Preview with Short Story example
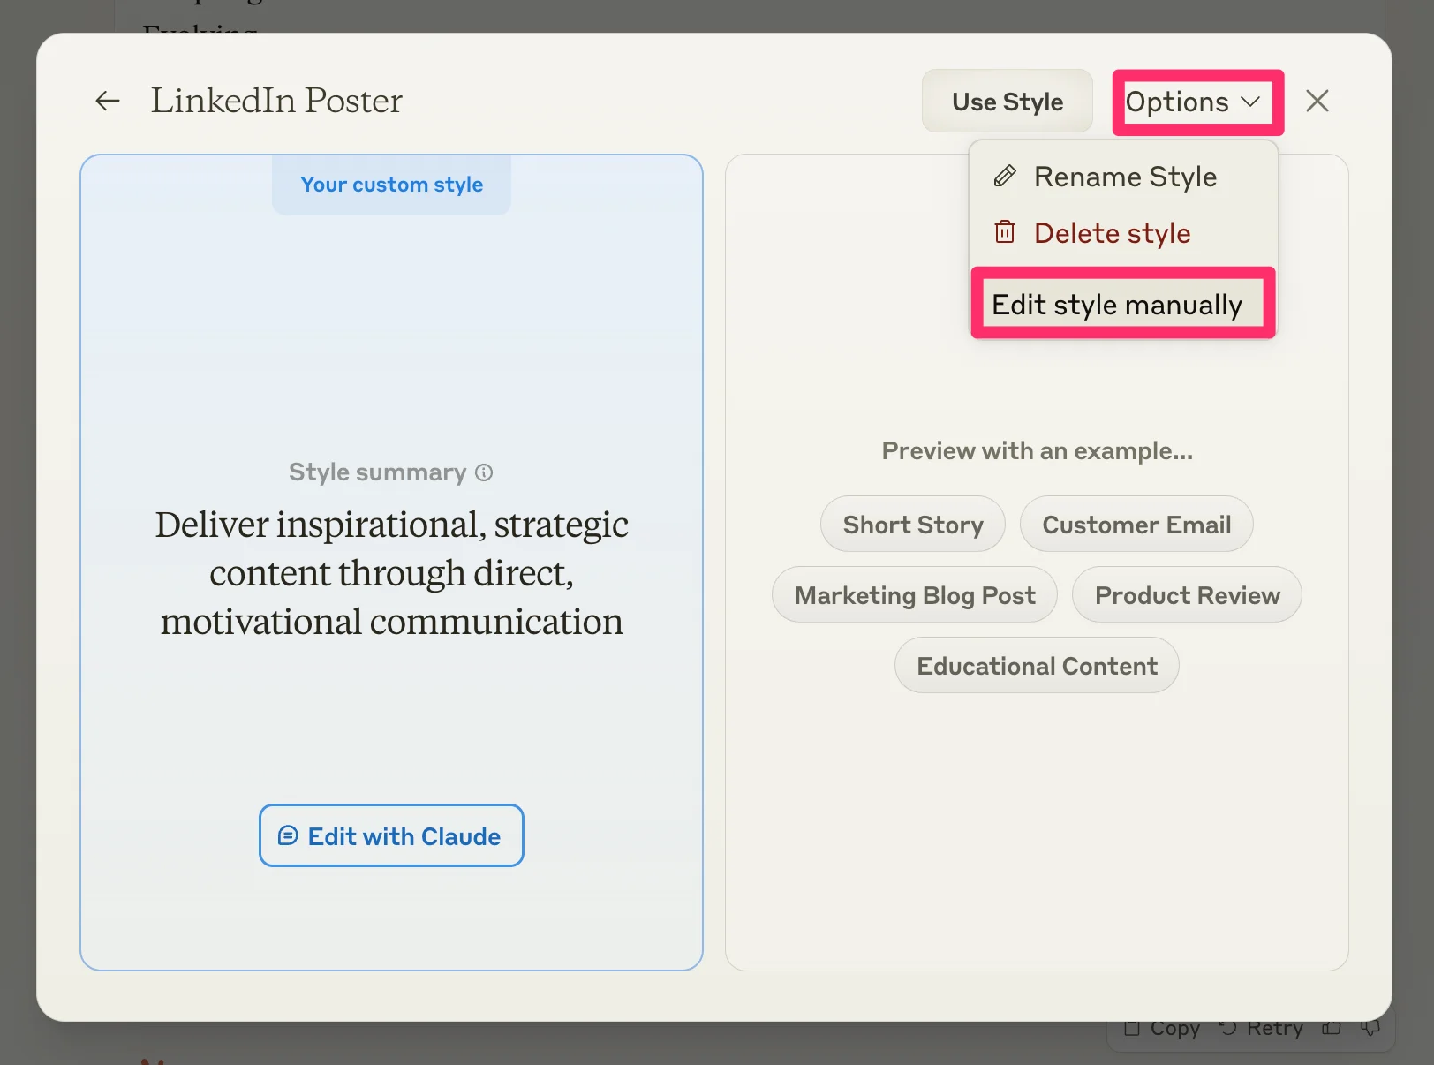The width and height of the screenshot is (1434, 1065). pyautogui.click(x=913, y=525)
